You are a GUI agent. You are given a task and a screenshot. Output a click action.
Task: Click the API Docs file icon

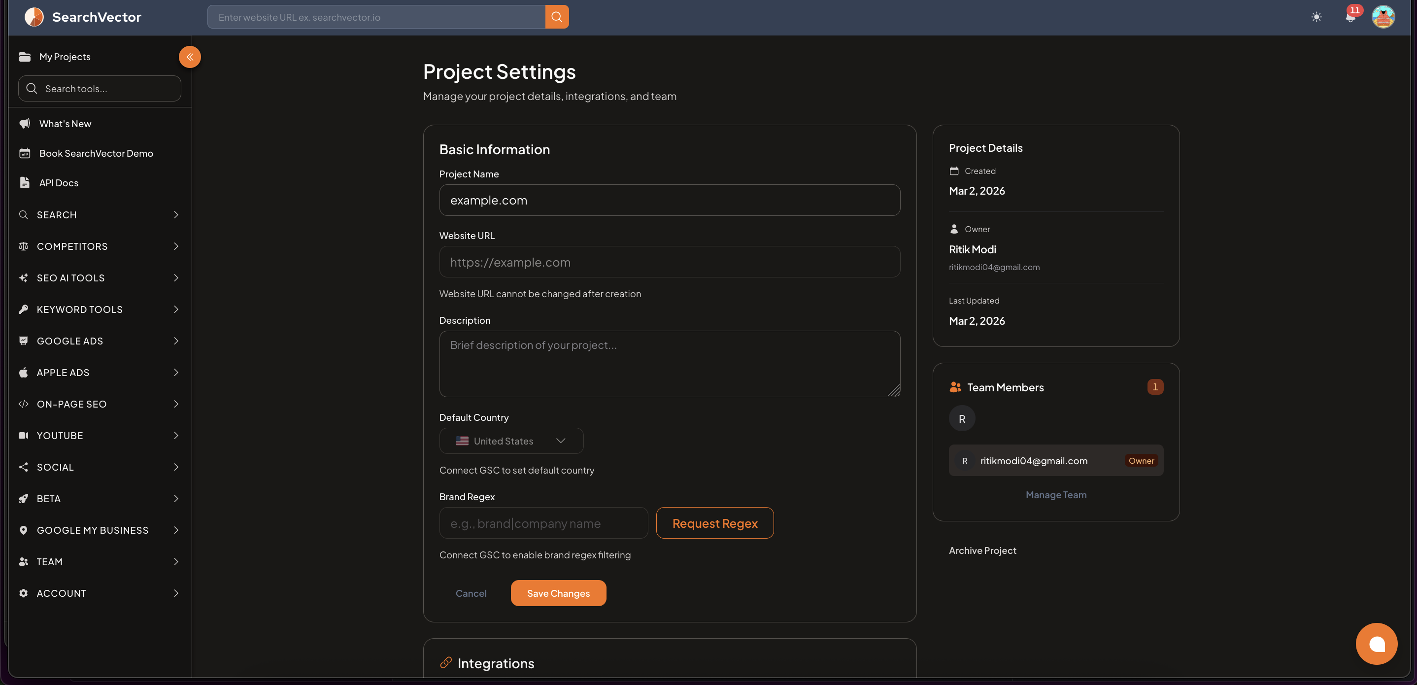[25, 183]
